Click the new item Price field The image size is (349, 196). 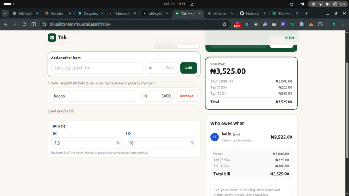tap(162, 68)
